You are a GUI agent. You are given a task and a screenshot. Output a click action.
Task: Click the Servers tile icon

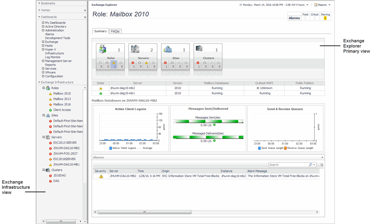pos(135,49)
